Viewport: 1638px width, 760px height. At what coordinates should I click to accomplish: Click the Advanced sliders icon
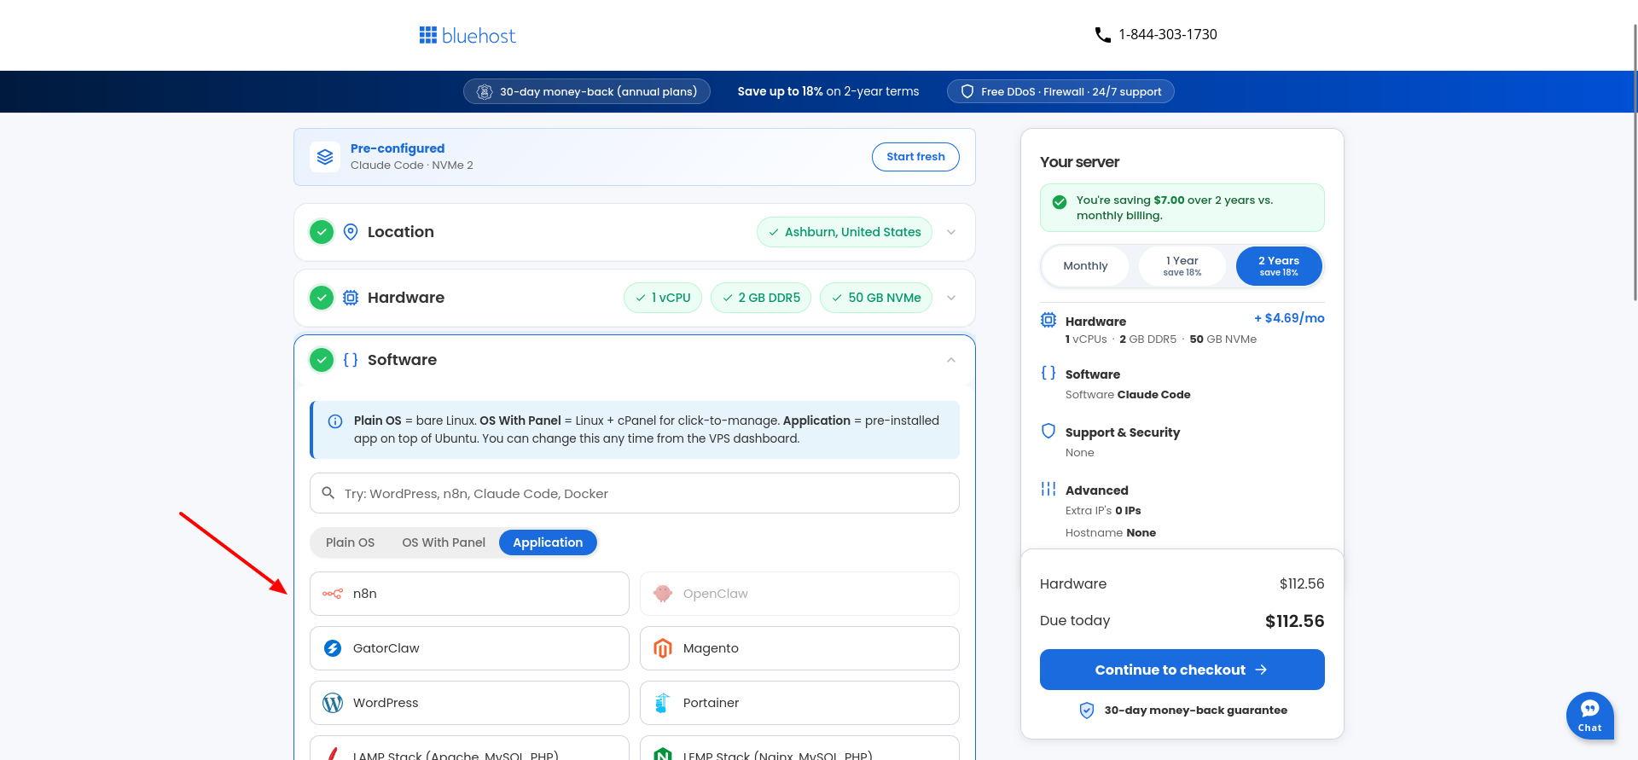(1048, 489)
